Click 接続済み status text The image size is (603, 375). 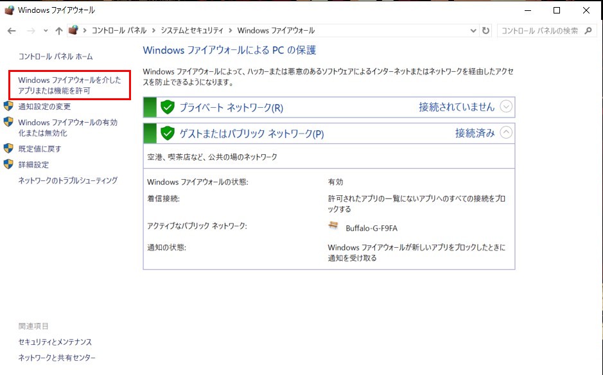[x=475, y=133]
